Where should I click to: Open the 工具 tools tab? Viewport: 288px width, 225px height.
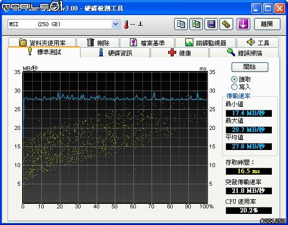click(x=258, y=43)
